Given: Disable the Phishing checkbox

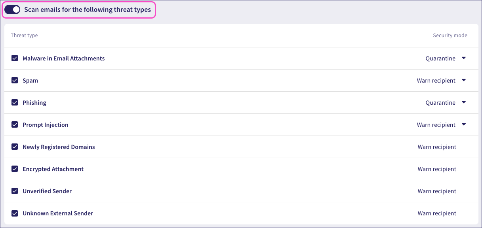Looking at the screenshot, I should pos(15,103).
